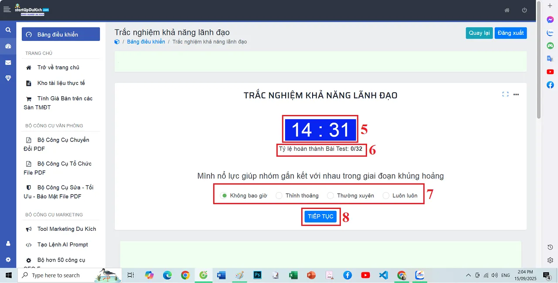The height and width of the screenshot is (283, 558).
Task: Open Facebook in the browser sidebar
Action: click(550, 85)
